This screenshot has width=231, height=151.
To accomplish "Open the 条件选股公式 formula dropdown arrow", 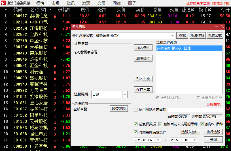I will point(172,36).
